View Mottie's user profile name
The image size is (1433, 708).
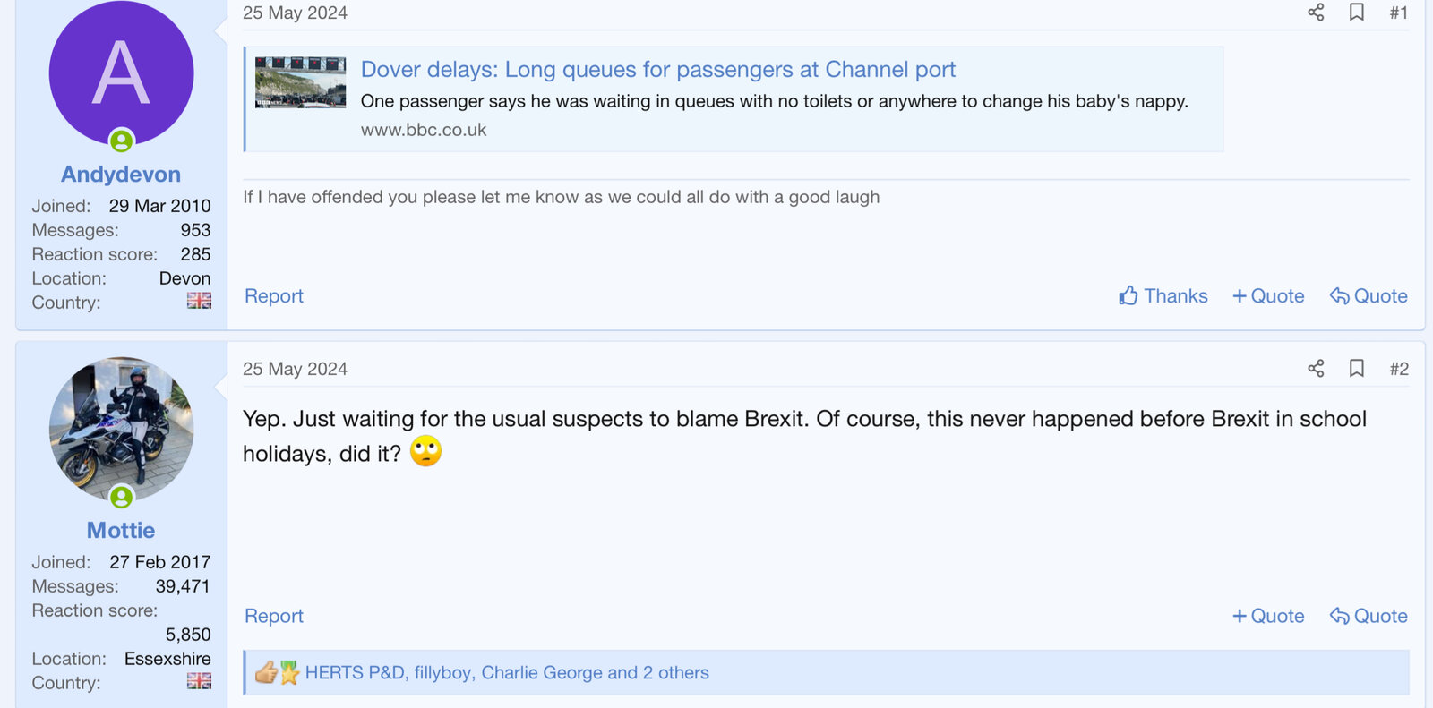[121, 531]
